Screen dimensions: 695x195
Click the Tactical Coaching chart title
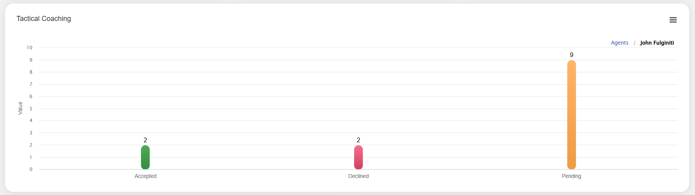pos(44,19)
